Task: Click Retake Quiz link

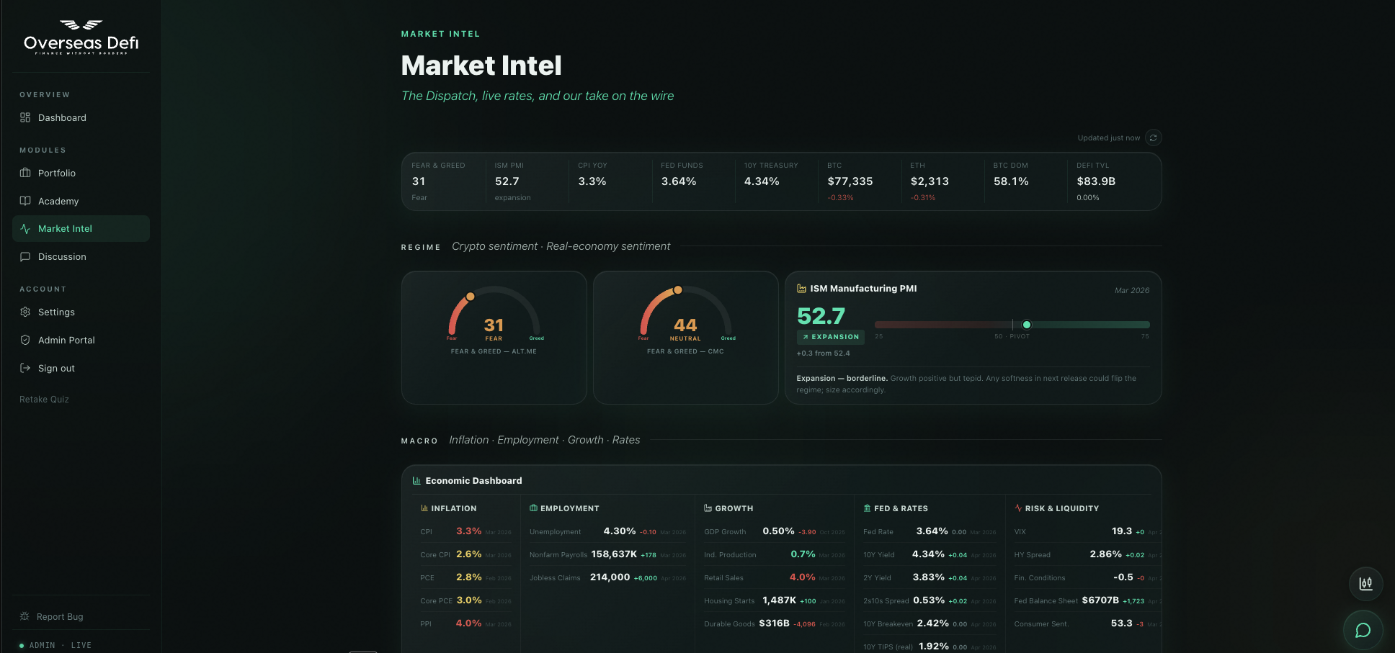Action: pyautogui.click(x=44, y=400)
